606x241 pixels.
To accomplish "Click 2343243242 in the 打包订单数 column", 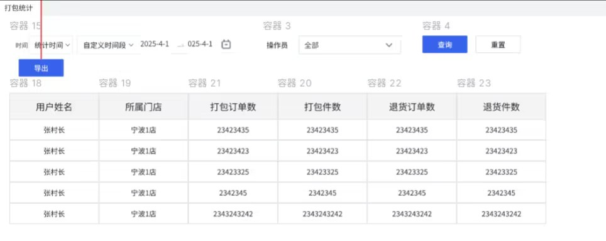I will click(x=233, y=214).
